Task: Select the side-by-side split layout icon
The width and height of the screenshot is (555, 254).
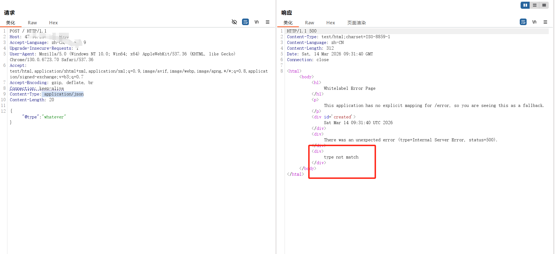Action: (x=525, y=5)
